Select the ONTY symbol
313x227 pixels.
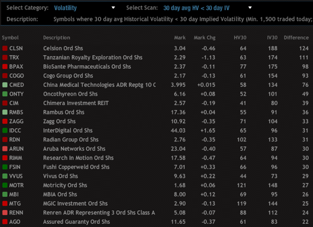point(16,94)
